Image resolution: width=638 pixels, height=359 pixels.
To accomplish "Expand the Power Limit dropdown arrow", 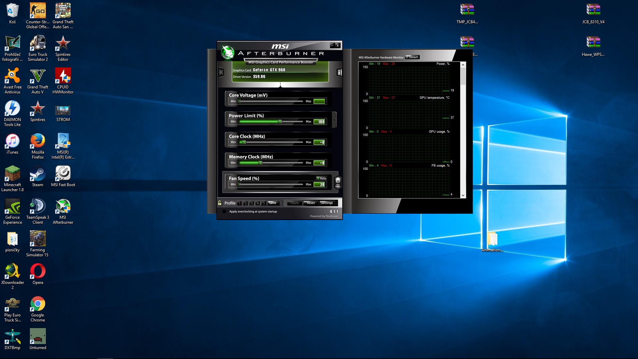I will [x=334, y=120].
